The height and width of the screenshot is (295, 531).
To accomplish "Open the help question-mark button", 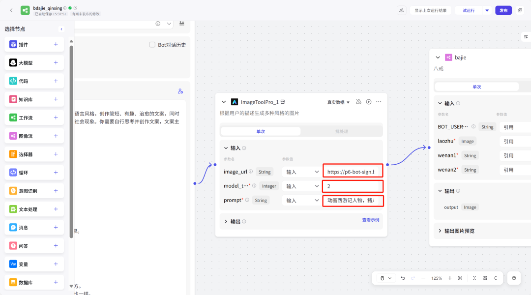I will click(x=514, y=278).
